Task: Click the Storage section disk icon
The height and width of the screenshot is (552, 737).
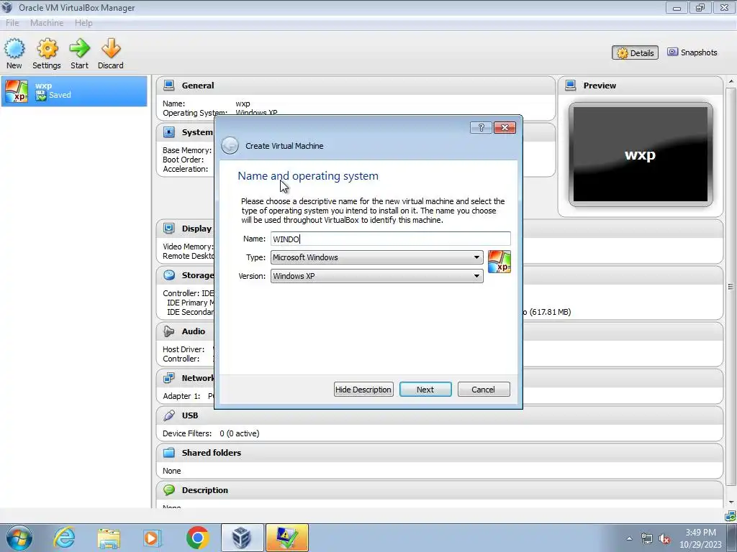Action: tap(168, 275)
